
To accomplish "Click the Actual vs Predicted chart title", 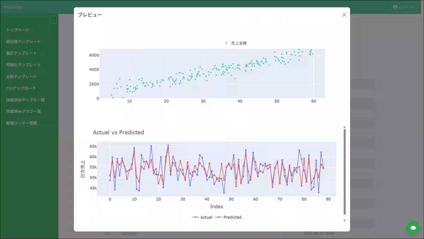I will click(x=118, y=133).
